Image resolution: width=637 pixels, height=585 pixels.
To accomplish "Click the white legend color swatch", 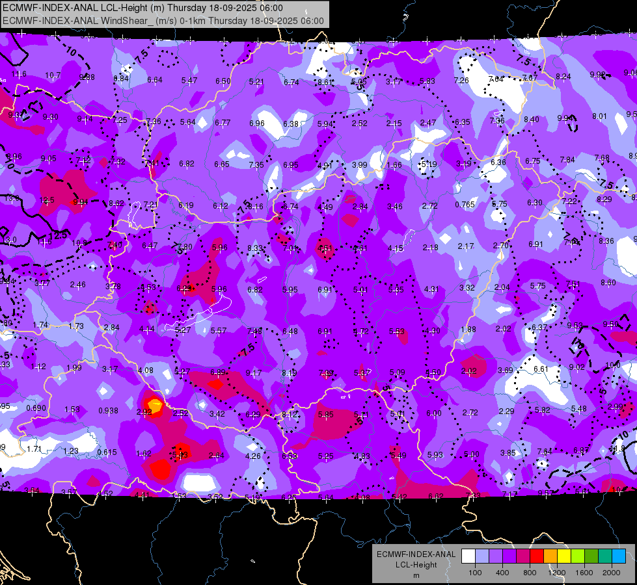I will (x=468, y=556).
